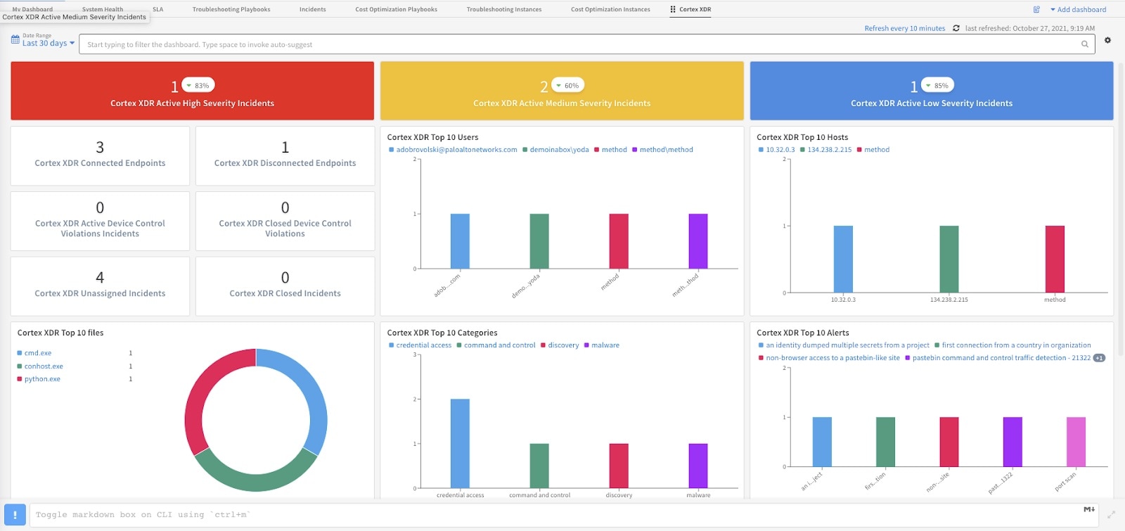
Task: Open the Active Medium Severity Incidents widget
Action: point(562,91)
